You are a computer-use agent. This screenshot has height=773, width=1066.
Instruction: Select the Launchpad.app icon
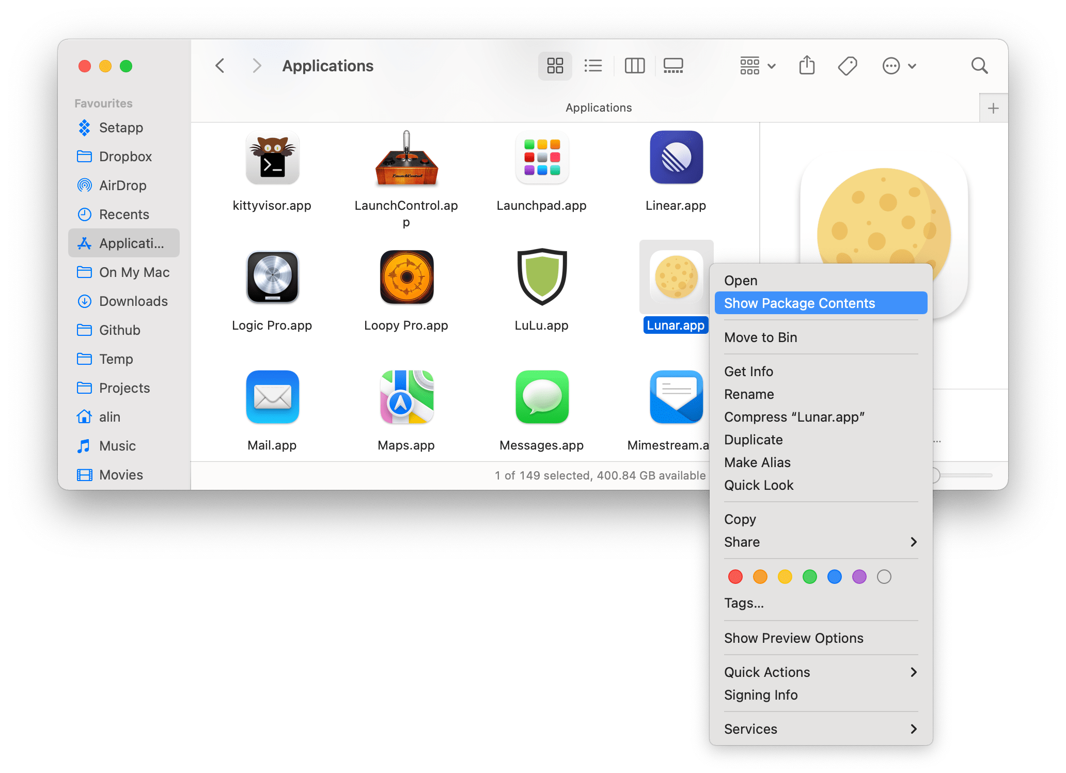542,158
